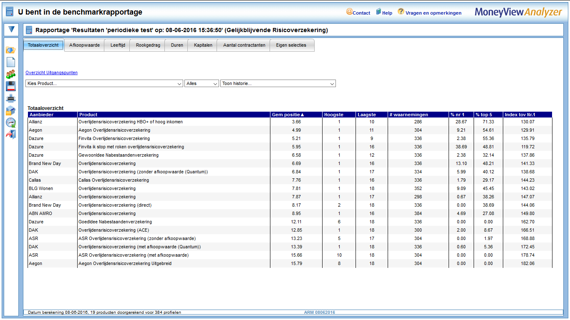Click 'ASR Overlijdensrisicoverzekering (zonder afkoopwaarde)' cell
This screenshot has height=320, width=570.
174,238
